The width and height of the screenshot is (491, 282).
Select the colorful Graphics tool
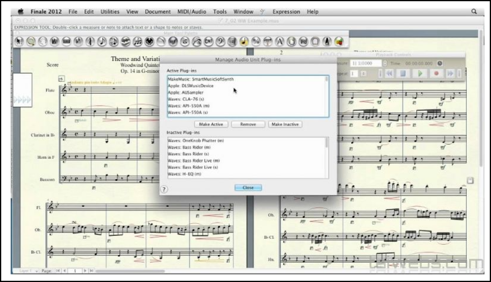339,41
